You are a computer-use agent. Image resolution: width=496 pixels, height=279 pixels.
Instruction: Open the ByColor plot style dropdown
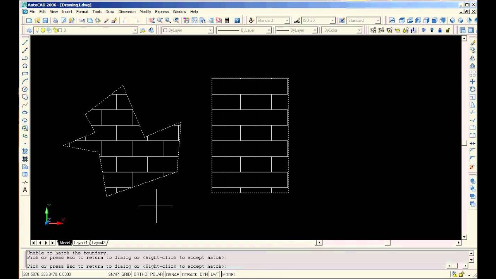coord(359,30)
